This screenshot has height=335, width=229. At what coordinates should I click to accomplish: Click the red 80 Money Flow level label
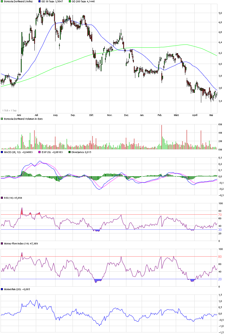pos(220,257)
